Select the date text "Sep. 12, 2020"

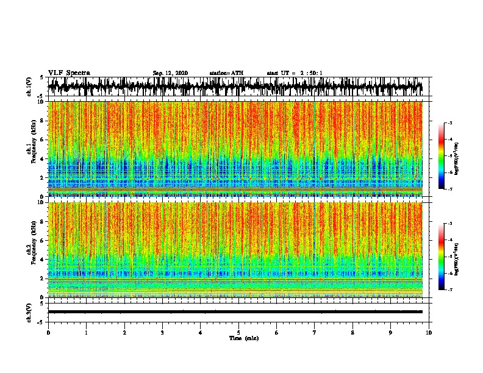pos(170,73)
